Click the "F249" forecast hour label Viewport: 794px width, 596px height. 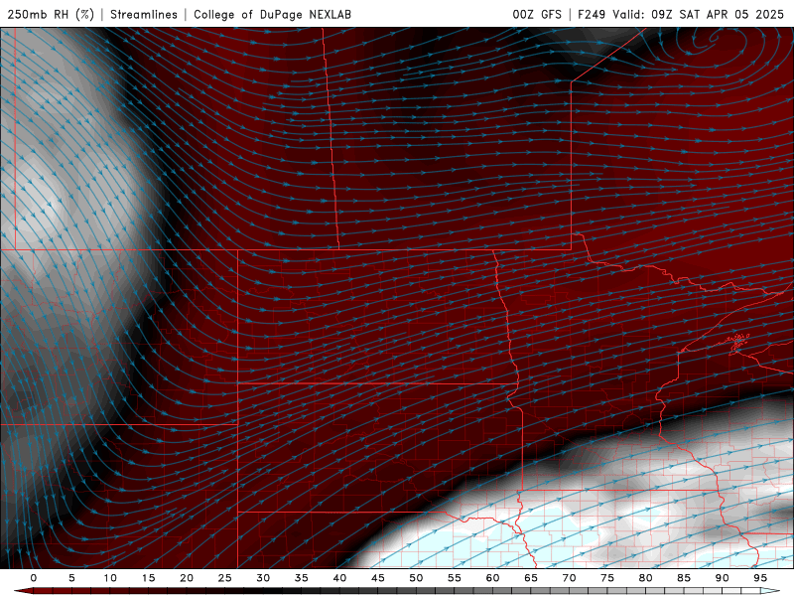point(592,14)
